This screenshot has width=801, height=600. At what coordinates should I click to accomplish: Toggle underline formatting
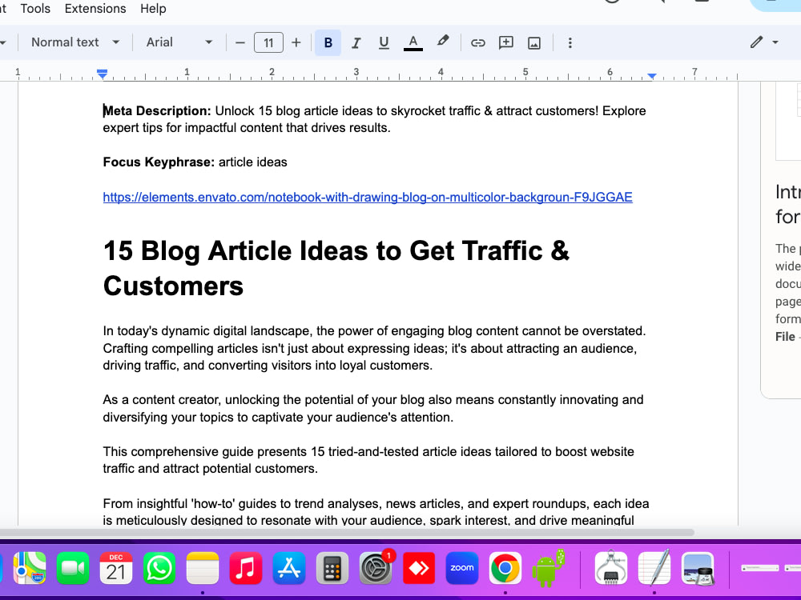pos(384,43)
